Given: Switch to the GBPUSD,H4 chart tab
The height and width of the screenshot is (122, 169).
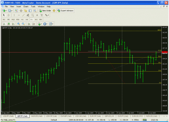Looking at the screenshot, I should [109, 116].
